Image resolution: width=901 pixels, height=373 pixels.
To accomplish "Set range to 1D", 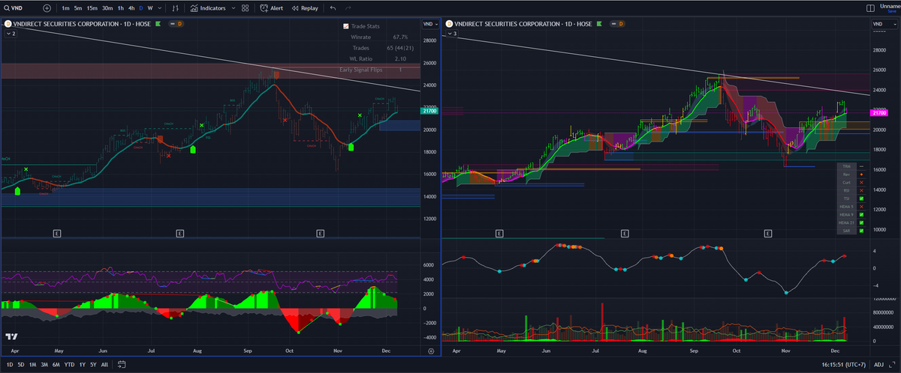I will pos(11,364).
